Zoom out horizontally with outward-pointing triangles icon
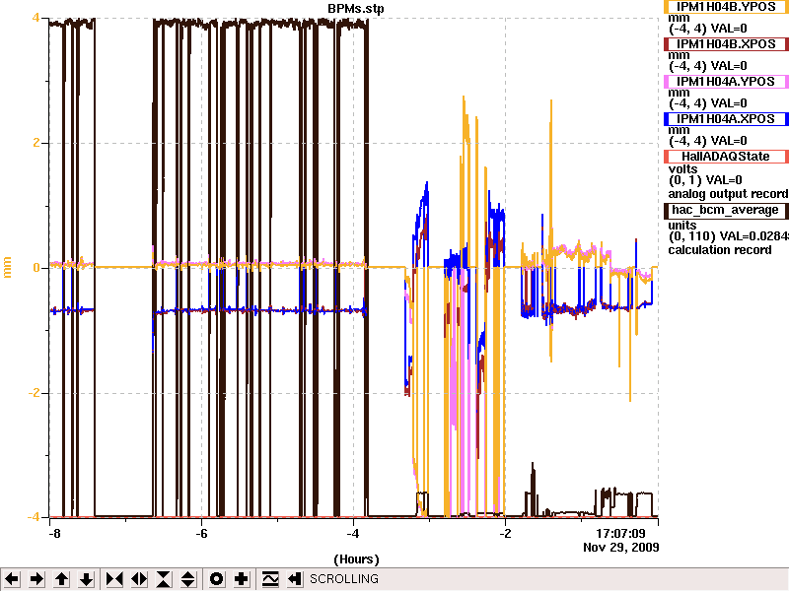789x591 pixels. click(139, 579)
